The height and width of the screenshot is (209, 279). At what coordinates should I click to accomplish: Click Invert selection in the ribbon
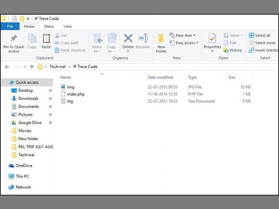263,50
